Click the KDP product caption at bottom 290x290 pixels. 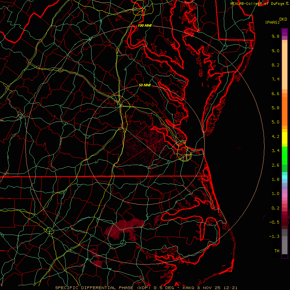point(146,288)
